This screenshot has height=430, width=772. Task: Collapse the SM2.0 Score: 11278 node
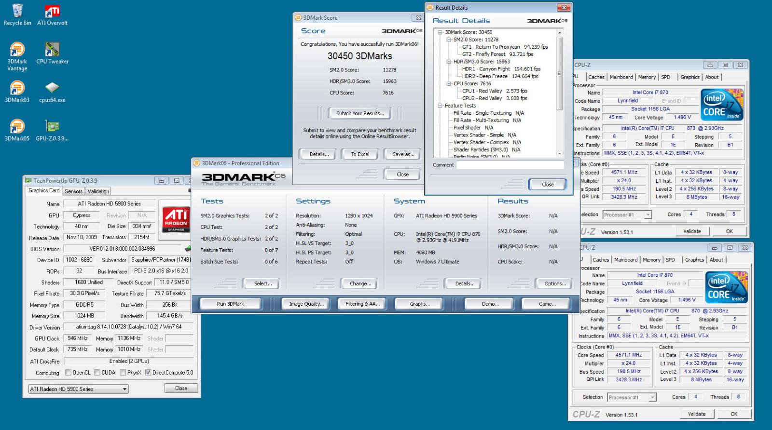point(448,40)
